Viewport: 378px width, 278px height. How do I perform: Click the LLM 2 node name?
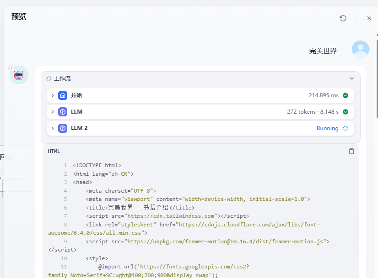point(79,128)
